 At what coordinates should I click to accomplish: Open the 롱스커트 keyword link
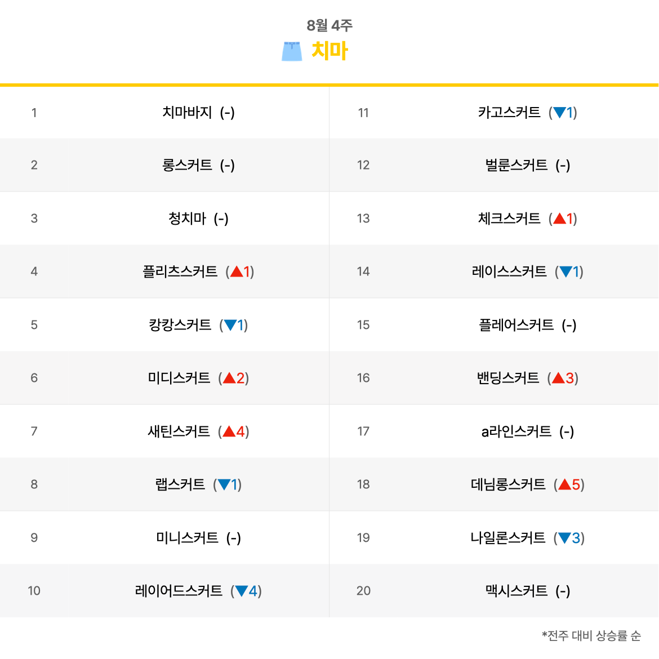click(x=187, y=164)
